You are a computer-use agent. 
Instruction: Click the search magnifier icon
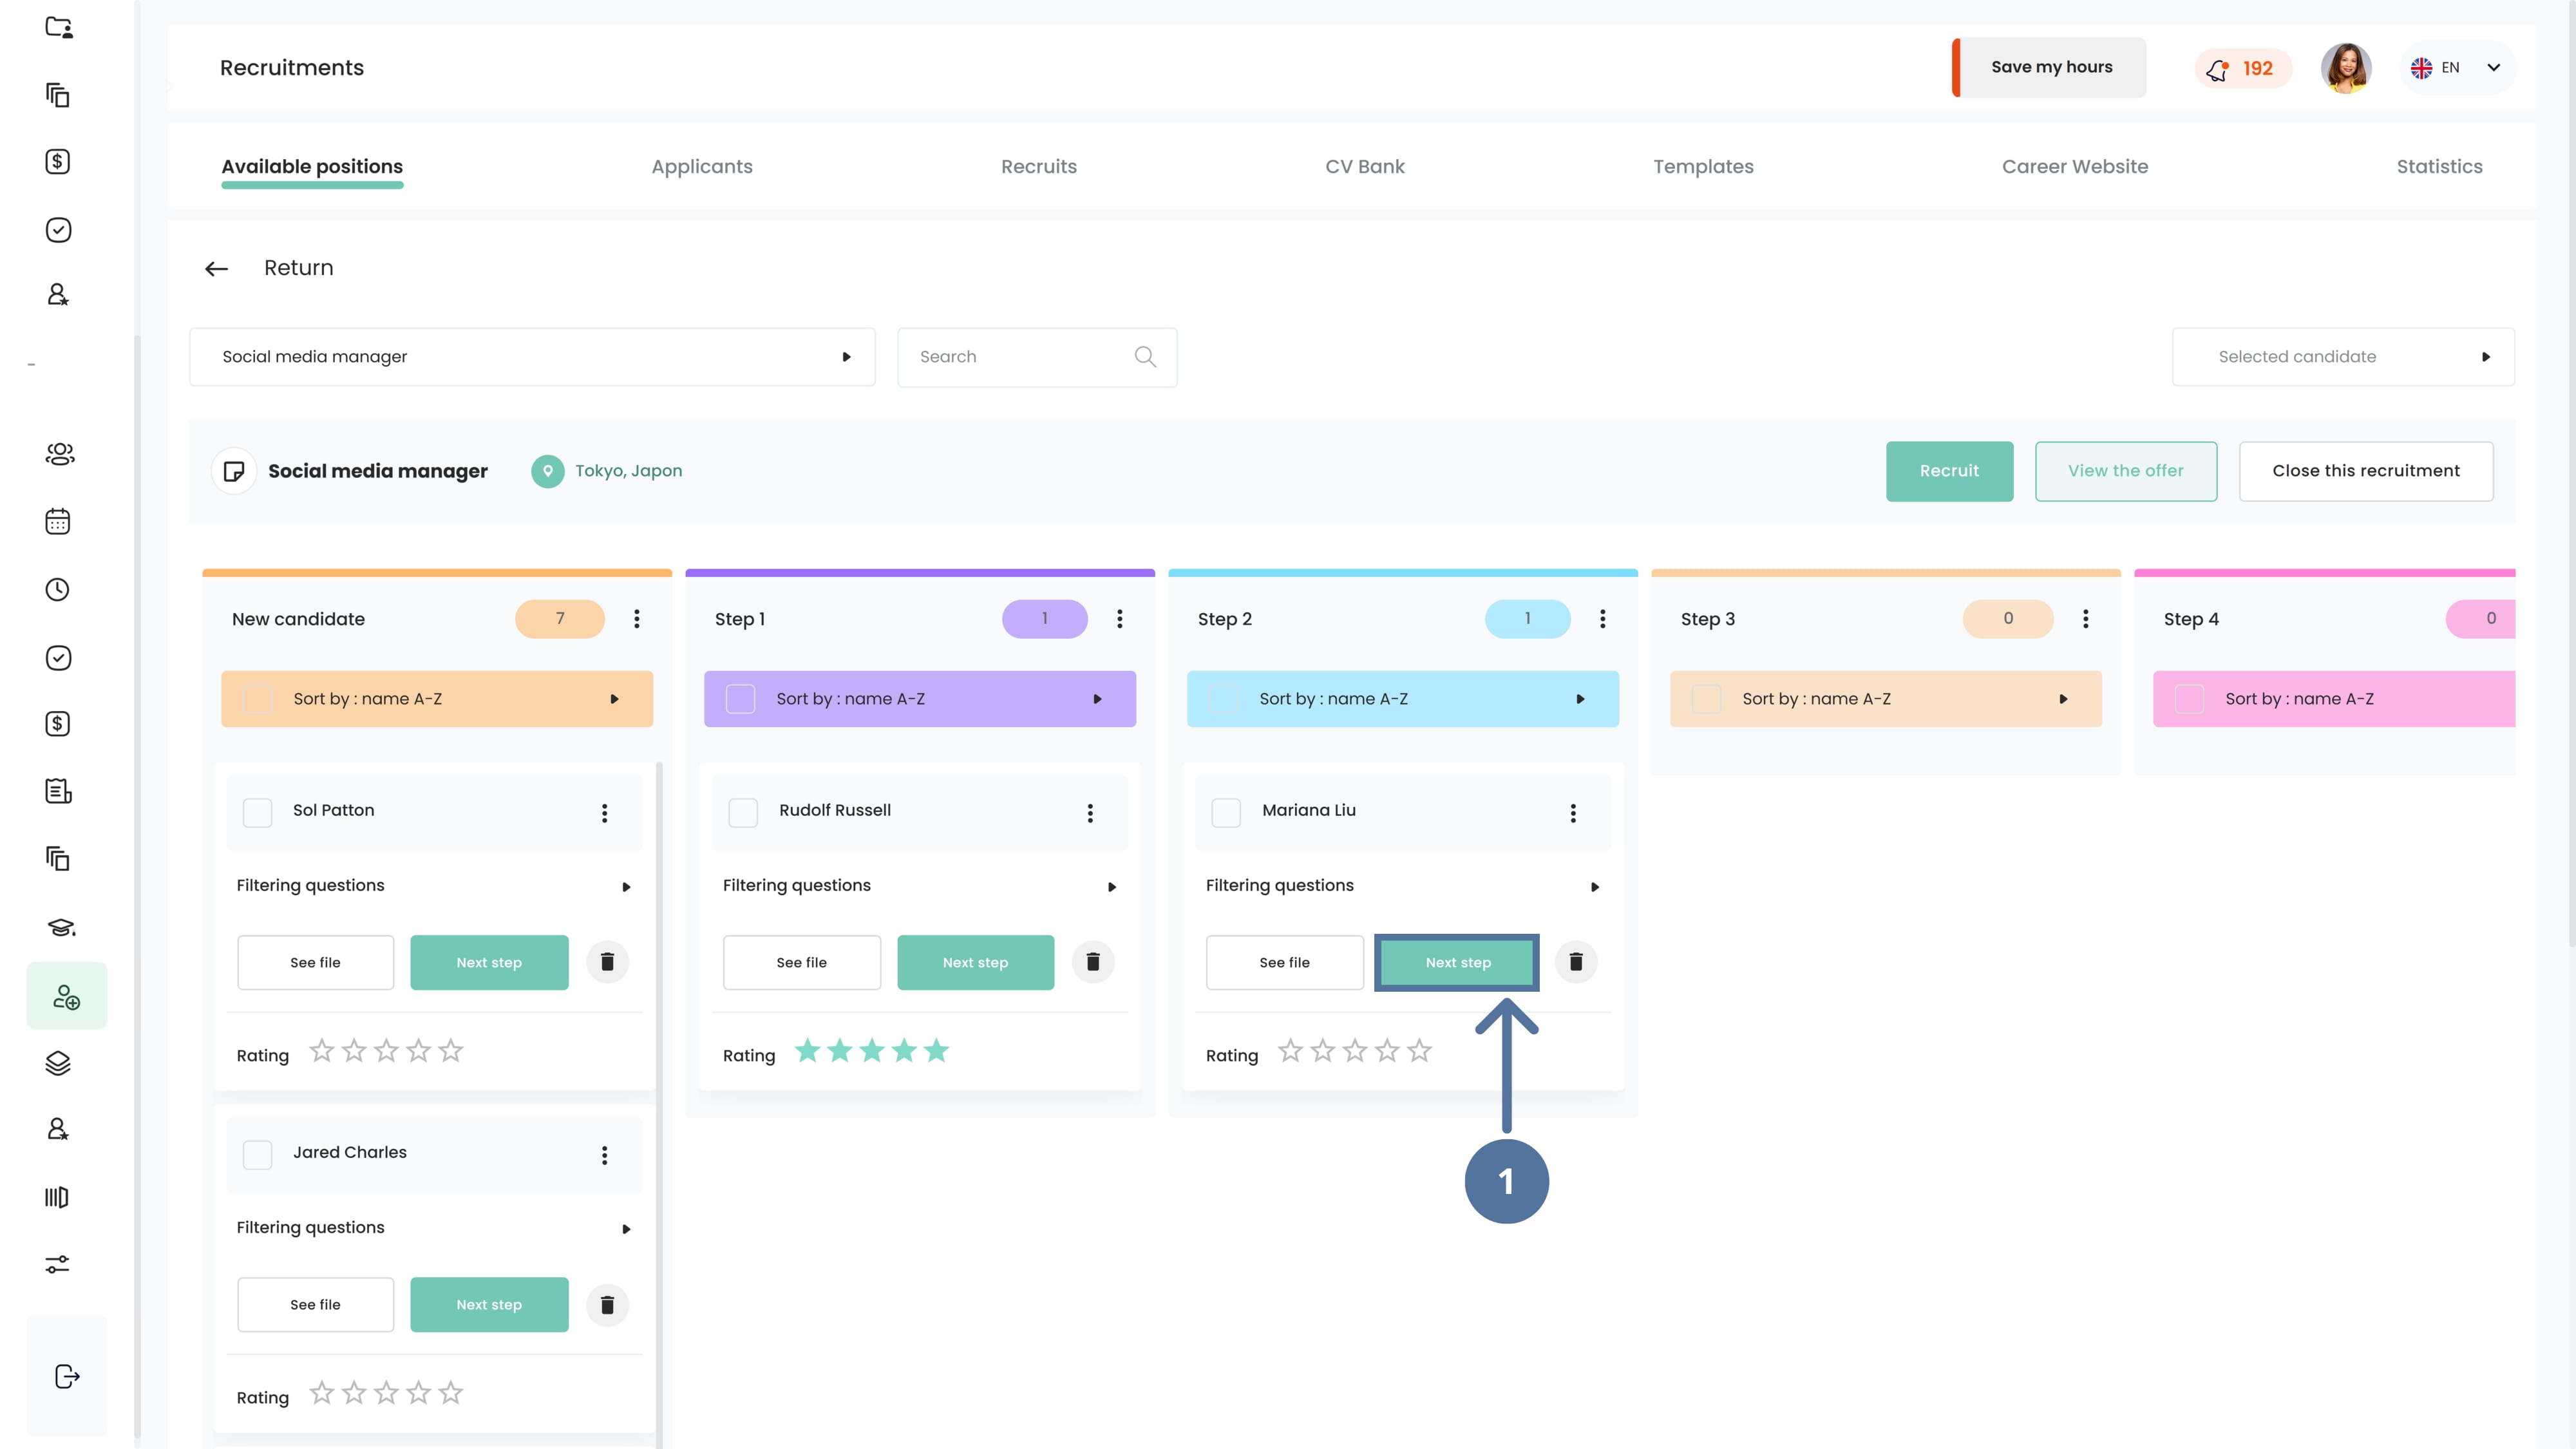[x=1145, y=357]
